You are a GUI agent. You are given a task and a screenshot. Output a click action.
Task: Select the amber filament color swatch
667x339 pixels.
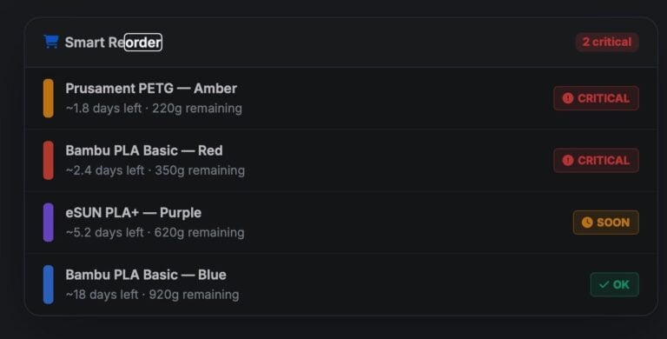pyautogui.click(x=49, y=98)
